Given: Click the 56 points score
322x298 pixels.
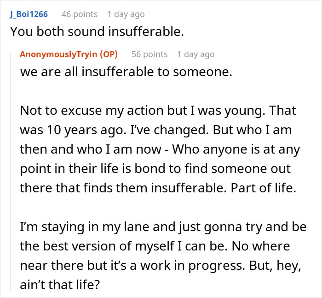Looking at the screenshot, I should [149, 54].
